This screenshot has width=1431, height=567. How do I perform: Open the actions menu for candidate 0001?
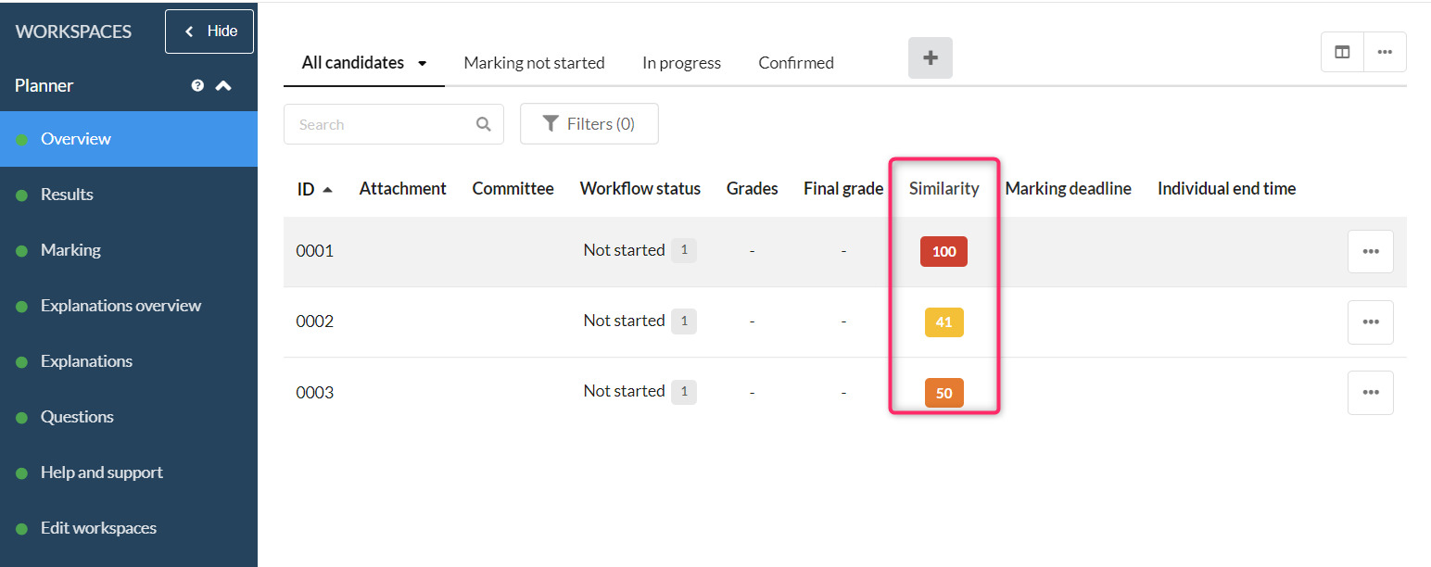(x=1370, y=251)
